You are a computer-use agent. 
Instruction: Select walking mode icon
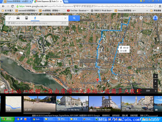pyautogui.click(x=35, y=18)
